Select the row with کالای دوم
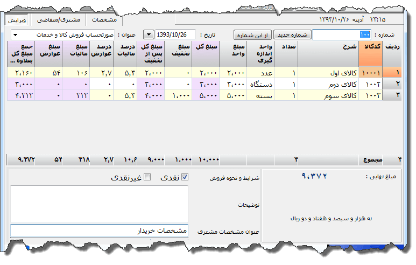Image resolution: width=416 pixels, height=265 pixels. coord(328,84)
